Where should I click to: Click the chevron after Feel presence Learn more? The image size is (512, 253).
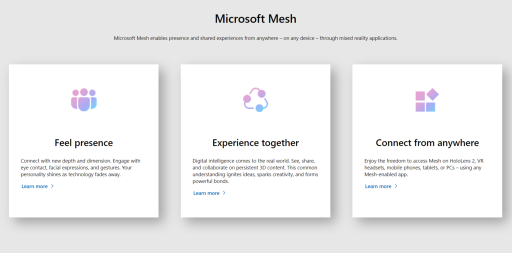52,186
